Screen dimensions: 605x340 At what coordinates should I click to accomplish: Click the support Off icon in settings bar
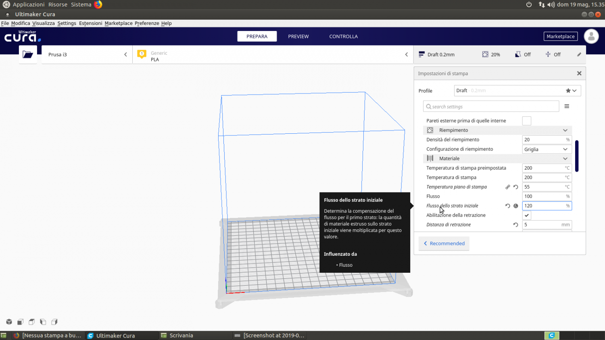point(518,54)
